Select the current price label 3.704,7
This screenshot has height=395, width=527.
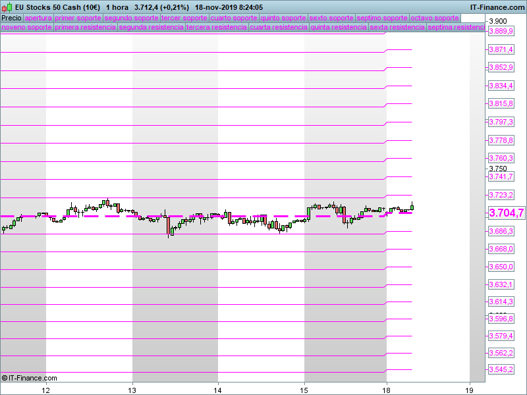pyautogui.click(x=506, y=213)
